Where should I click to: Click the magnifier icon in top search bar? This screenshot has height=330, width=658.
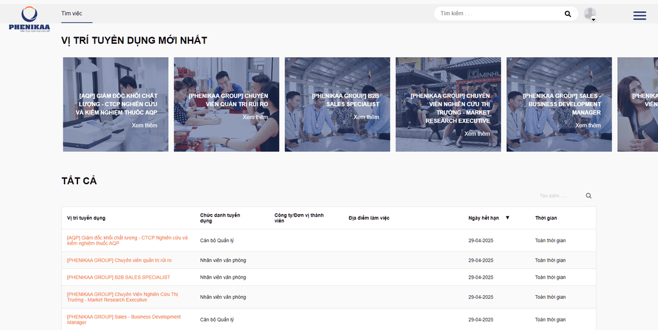(x=568, y=14)
